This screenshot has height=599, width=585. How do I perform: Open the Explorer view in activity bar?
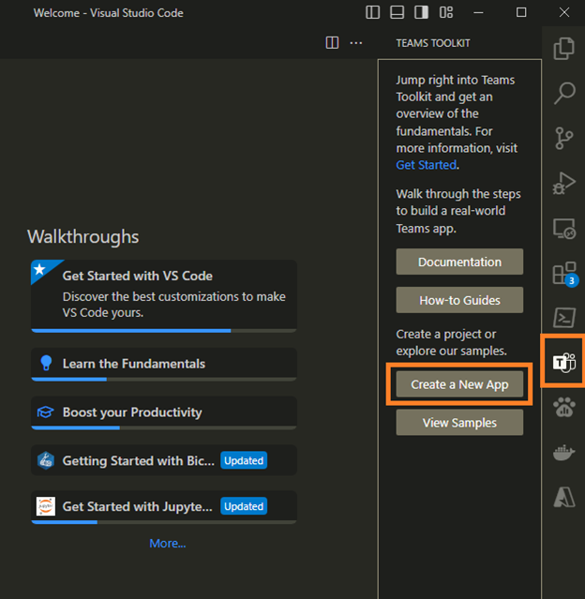click(x=564, y=49)
